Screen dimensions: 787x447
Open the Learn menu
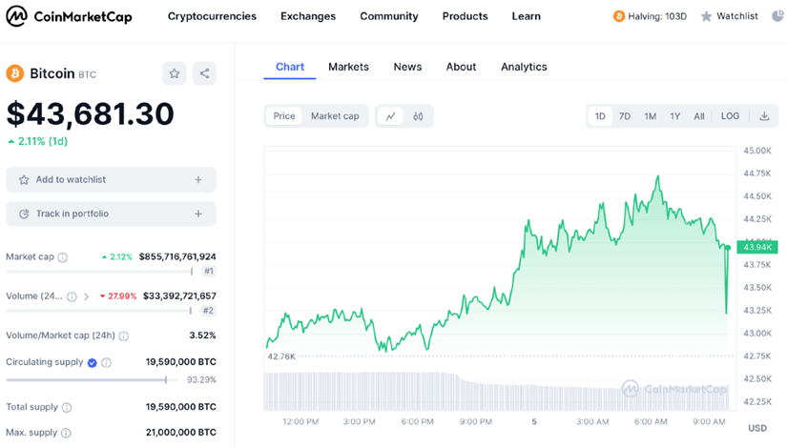pos(526,16)
